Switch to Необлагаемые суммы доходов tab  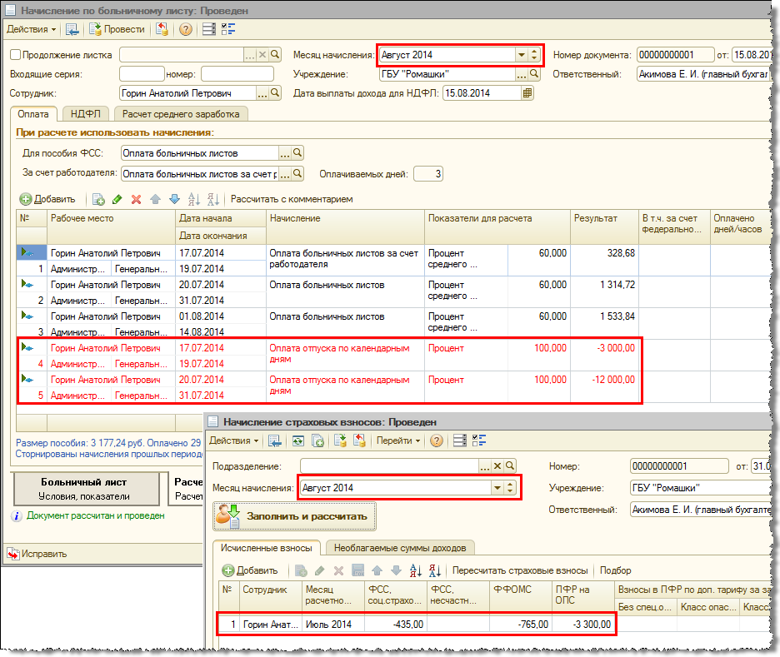(x=400, y=547)
